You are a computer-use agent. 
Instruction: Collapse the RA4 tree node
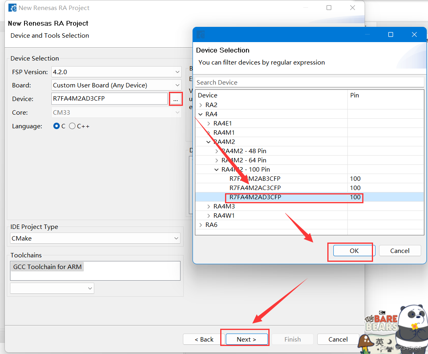tap(201, 114)
